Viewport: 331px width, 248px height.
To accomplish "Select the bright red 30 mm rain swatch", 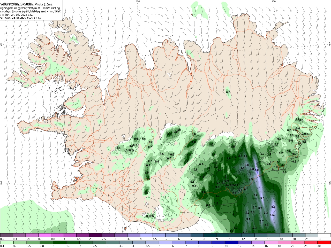I will tap(324, 243).
